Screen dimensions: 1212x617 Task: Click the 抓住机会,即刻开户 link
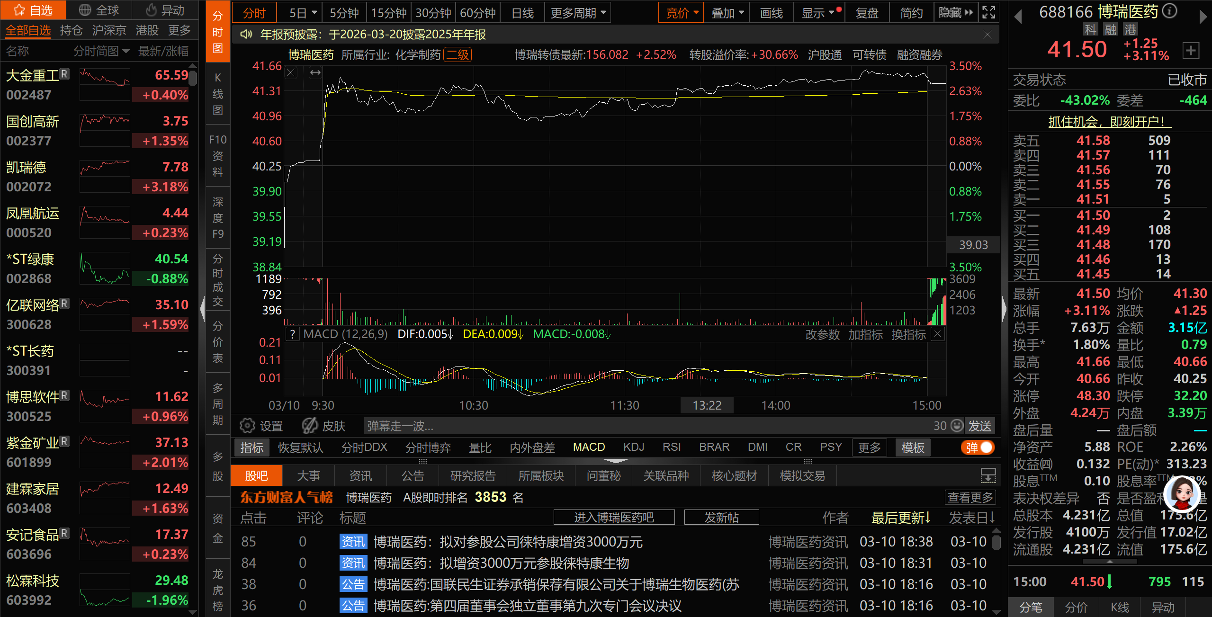(1109, 122)
